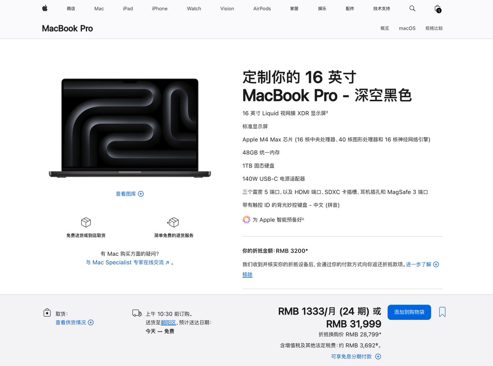Save configuration with bookmark icon
This screenshot has height=366, width=493.
(442, 312)
